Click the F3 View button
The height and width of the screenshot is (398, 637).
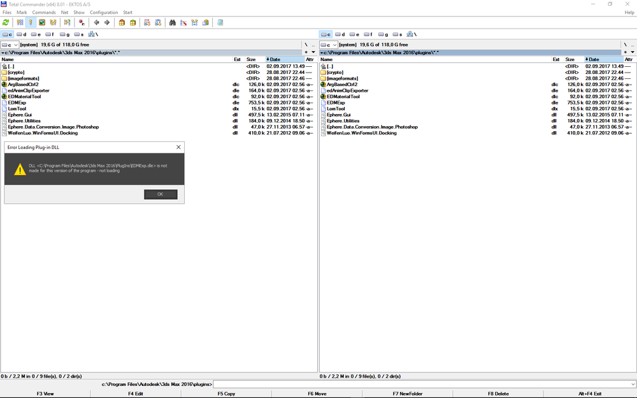tap(45, 394)
